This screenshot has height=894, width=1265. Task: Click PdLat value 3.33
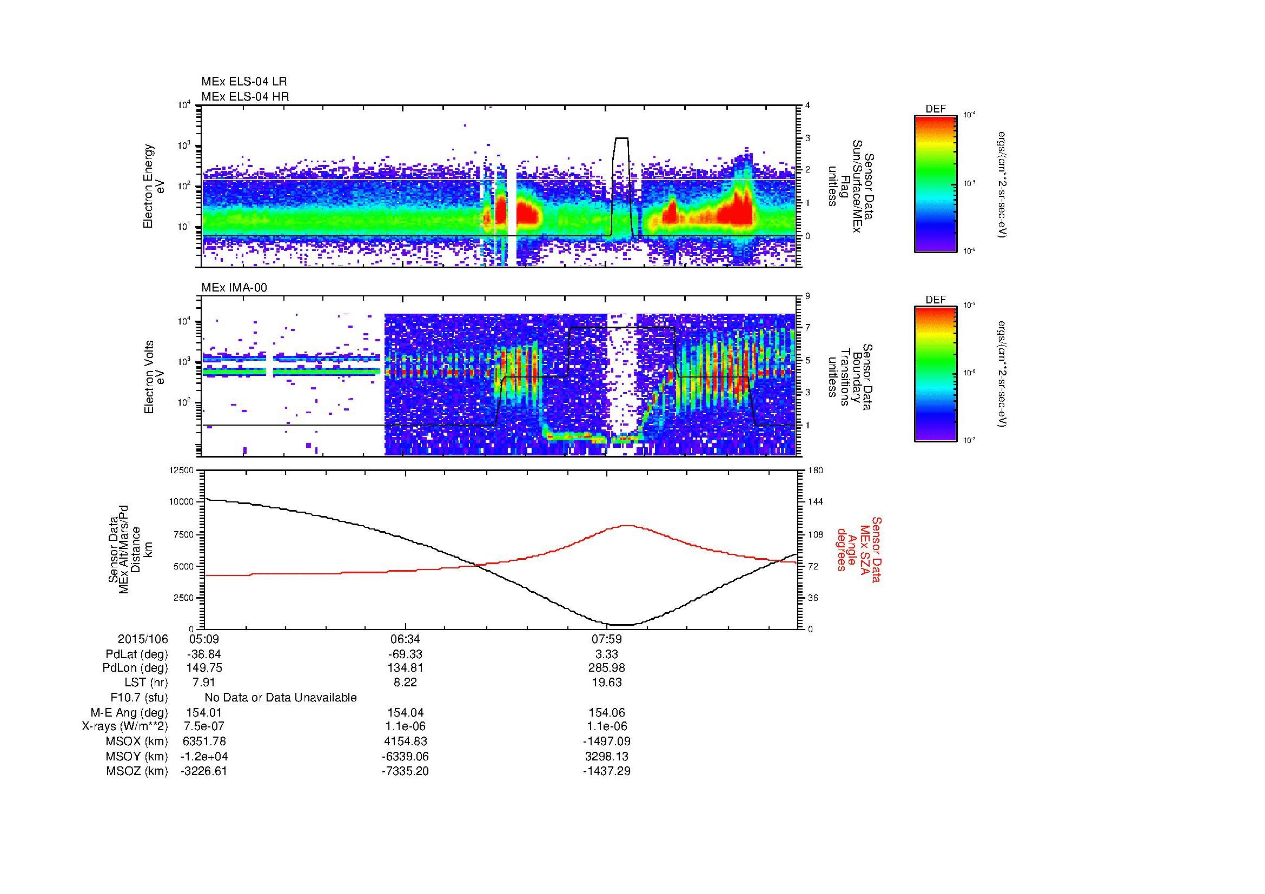pyautogui.click(x=607, y=654)
